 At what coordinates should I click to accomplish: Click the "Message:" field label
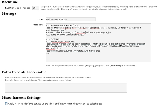[38, 25]
